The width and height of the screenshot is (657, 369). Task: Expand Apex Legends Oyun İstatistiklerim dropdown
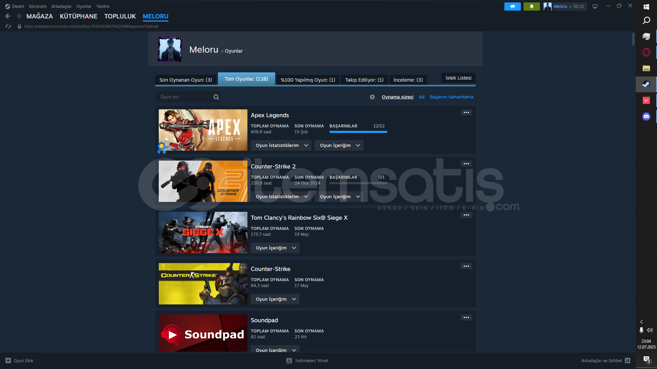coord(281,146)
